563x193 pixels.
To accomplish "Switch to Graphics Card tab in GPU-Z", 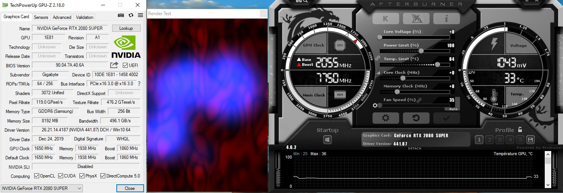I will 16,17.
